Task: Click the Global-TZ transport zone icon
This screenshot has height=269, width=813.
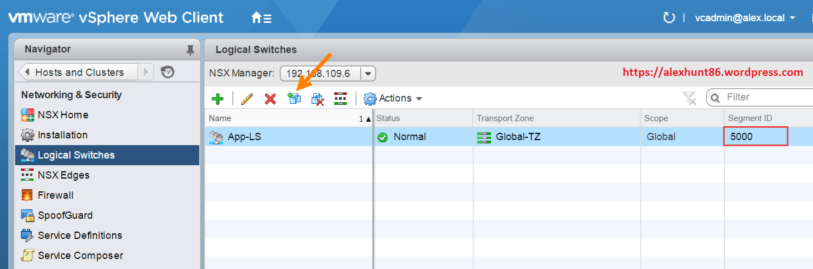Action: click(484, 137)
